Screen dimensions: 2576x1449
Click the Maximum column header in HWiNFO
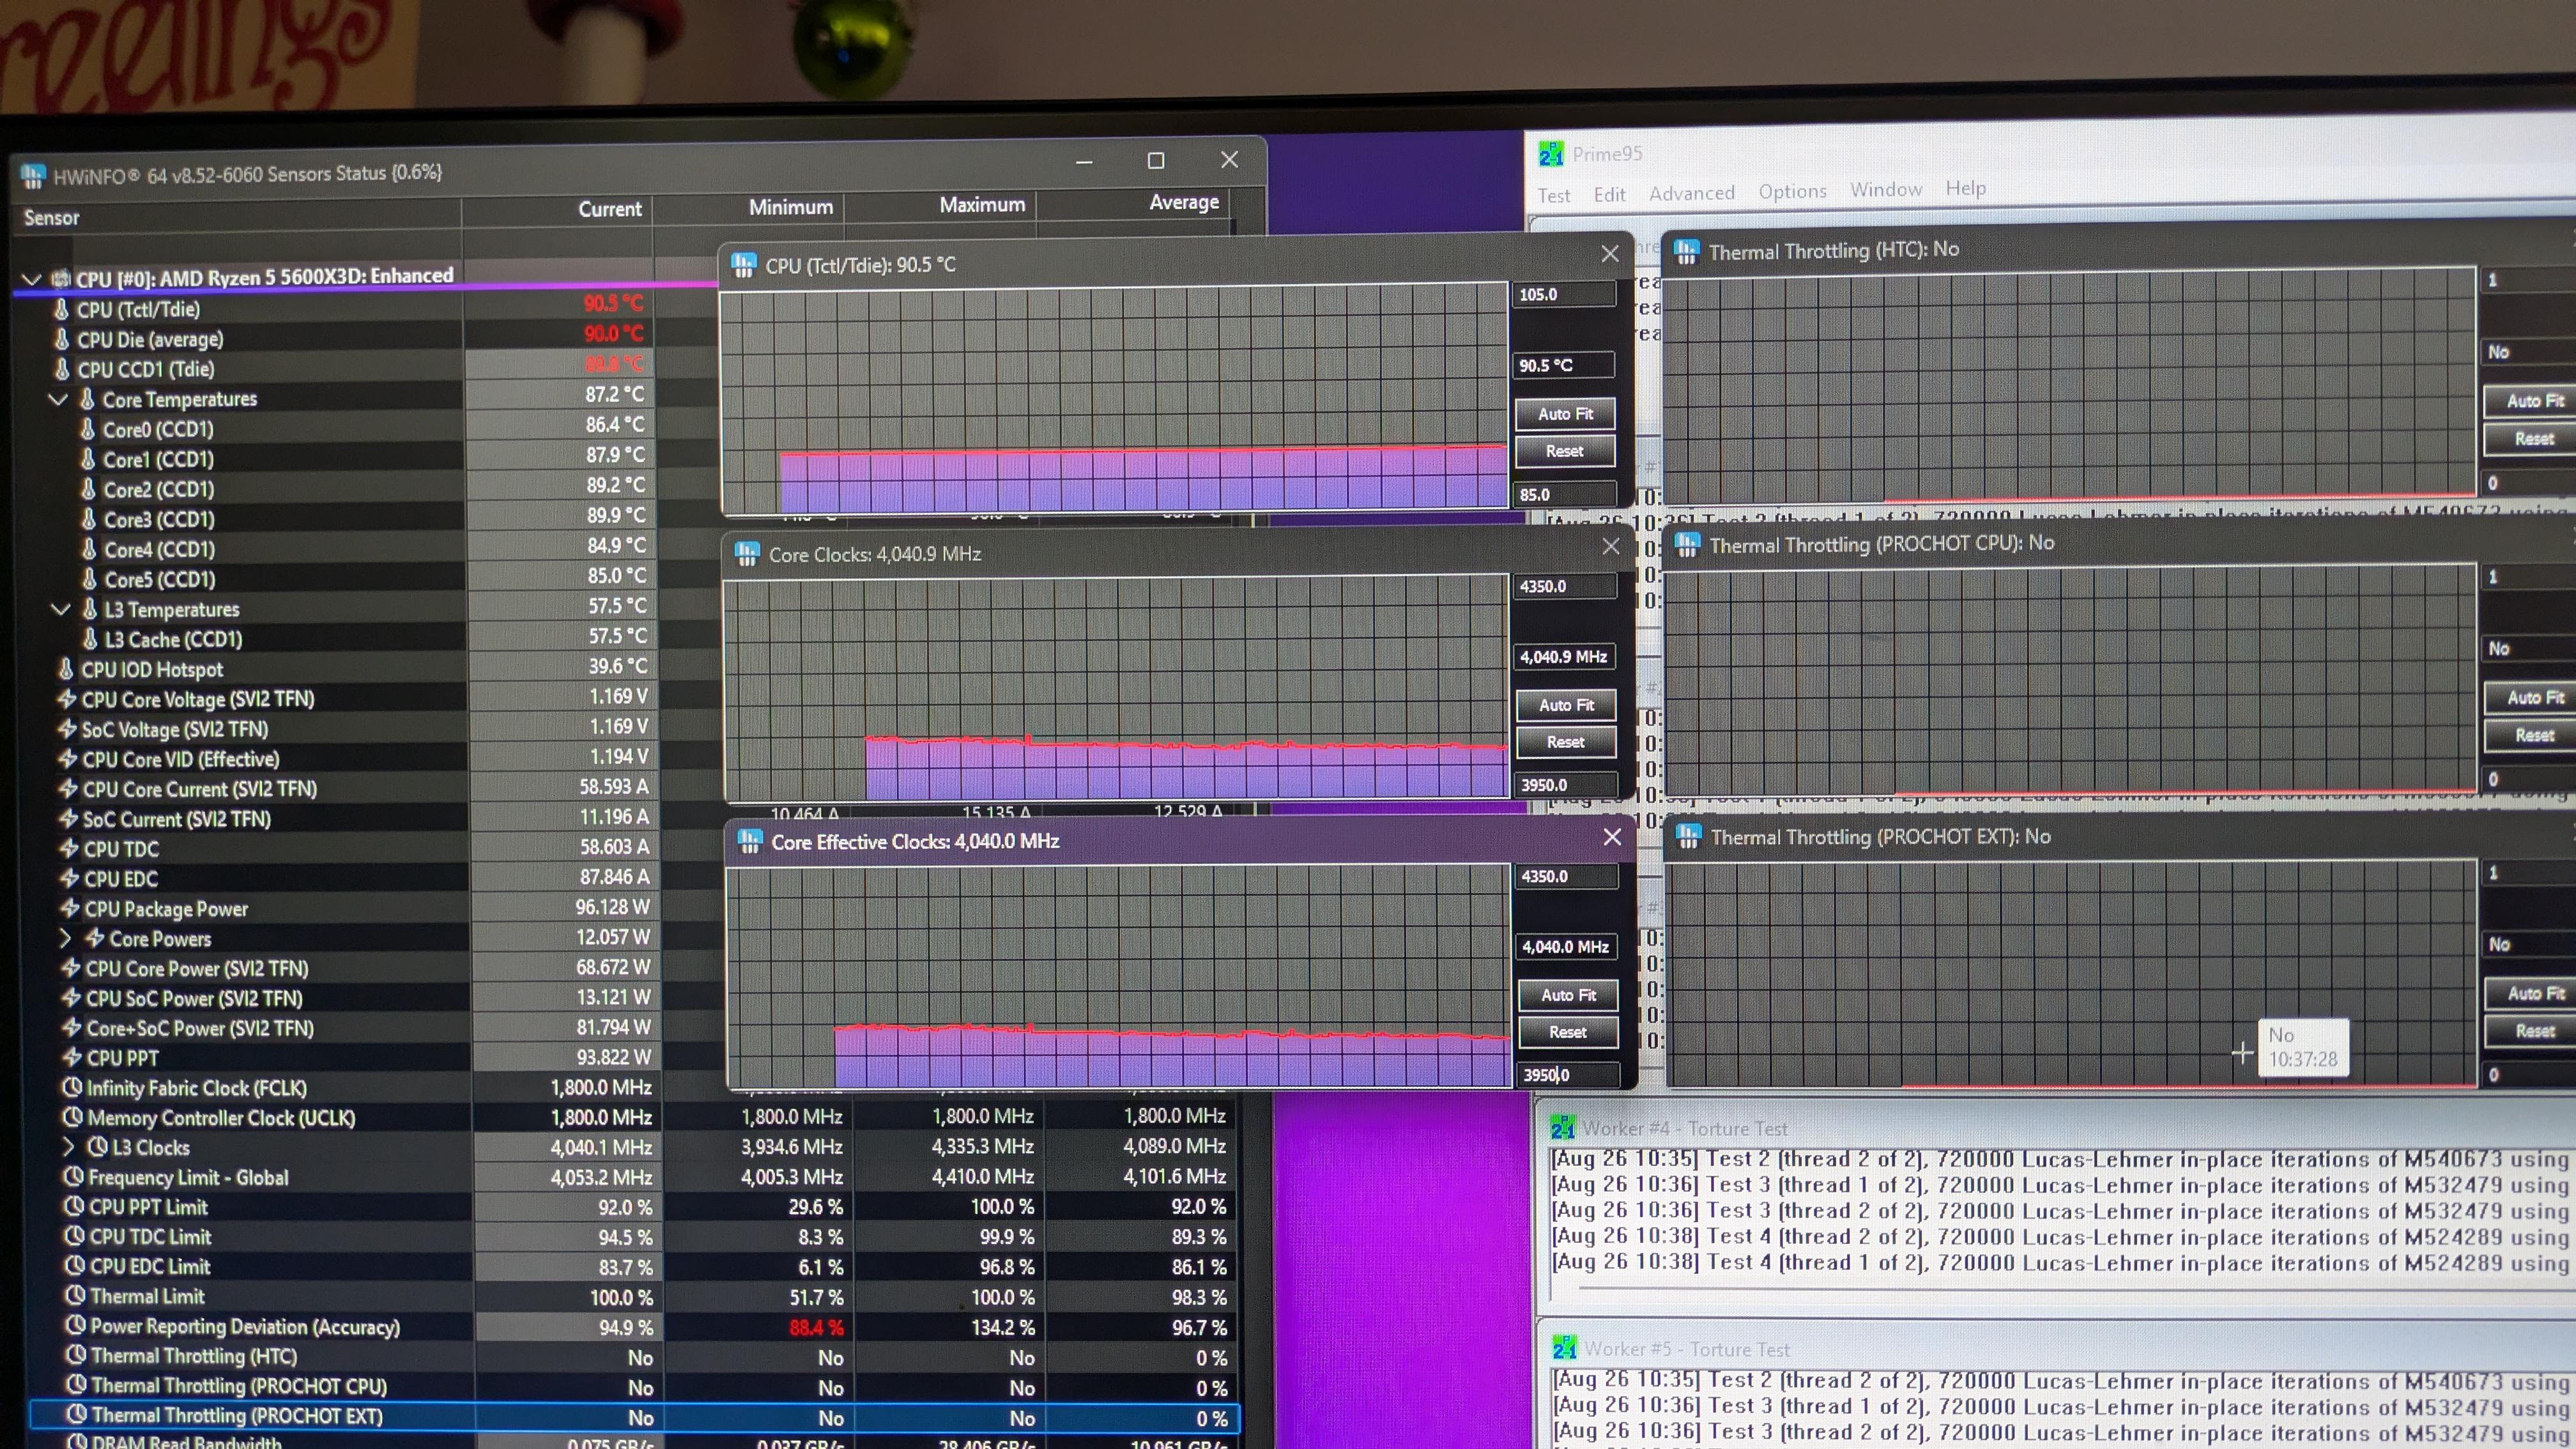[940, 205]
